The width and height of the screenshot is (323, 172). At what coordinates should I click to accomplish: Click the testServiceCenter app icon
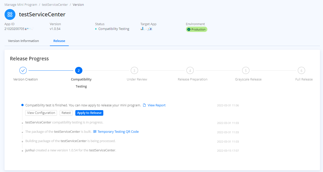pos(10,14)
